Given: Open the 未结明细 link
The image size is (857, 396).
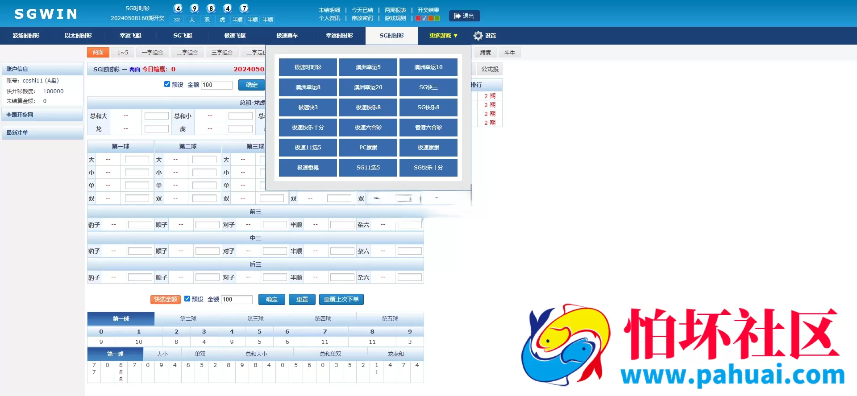Looking at the screenshot, I should (x=329, y=10).
